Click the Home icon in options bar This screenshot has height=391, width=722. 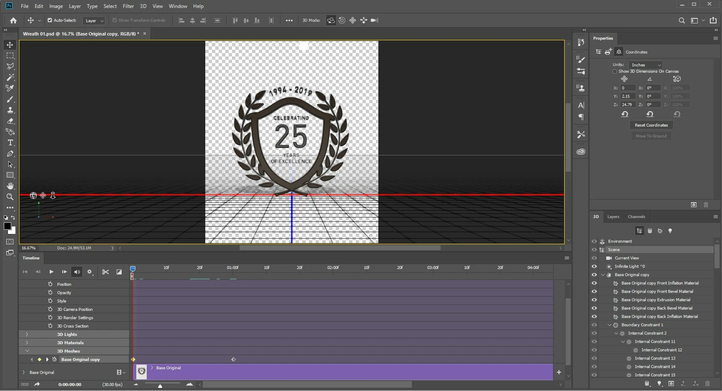(13, 20)
